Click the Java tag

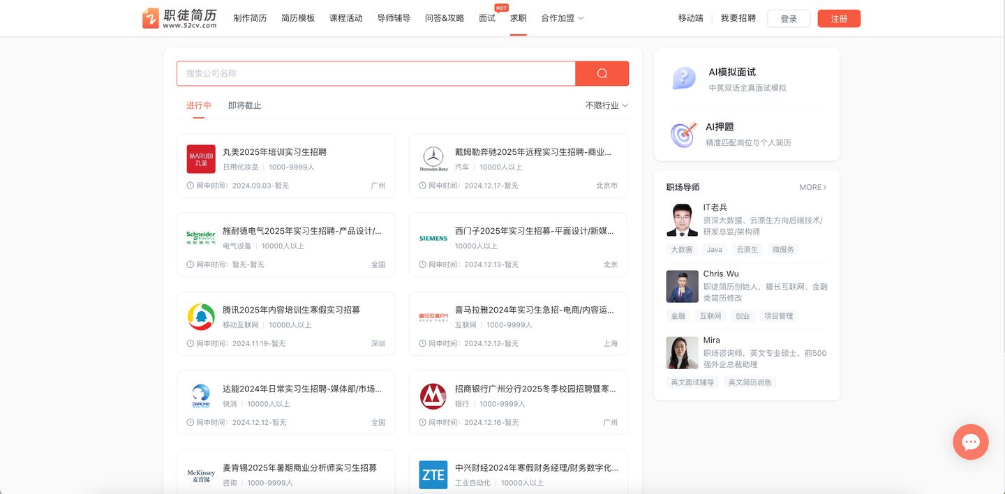pos(715,249)
